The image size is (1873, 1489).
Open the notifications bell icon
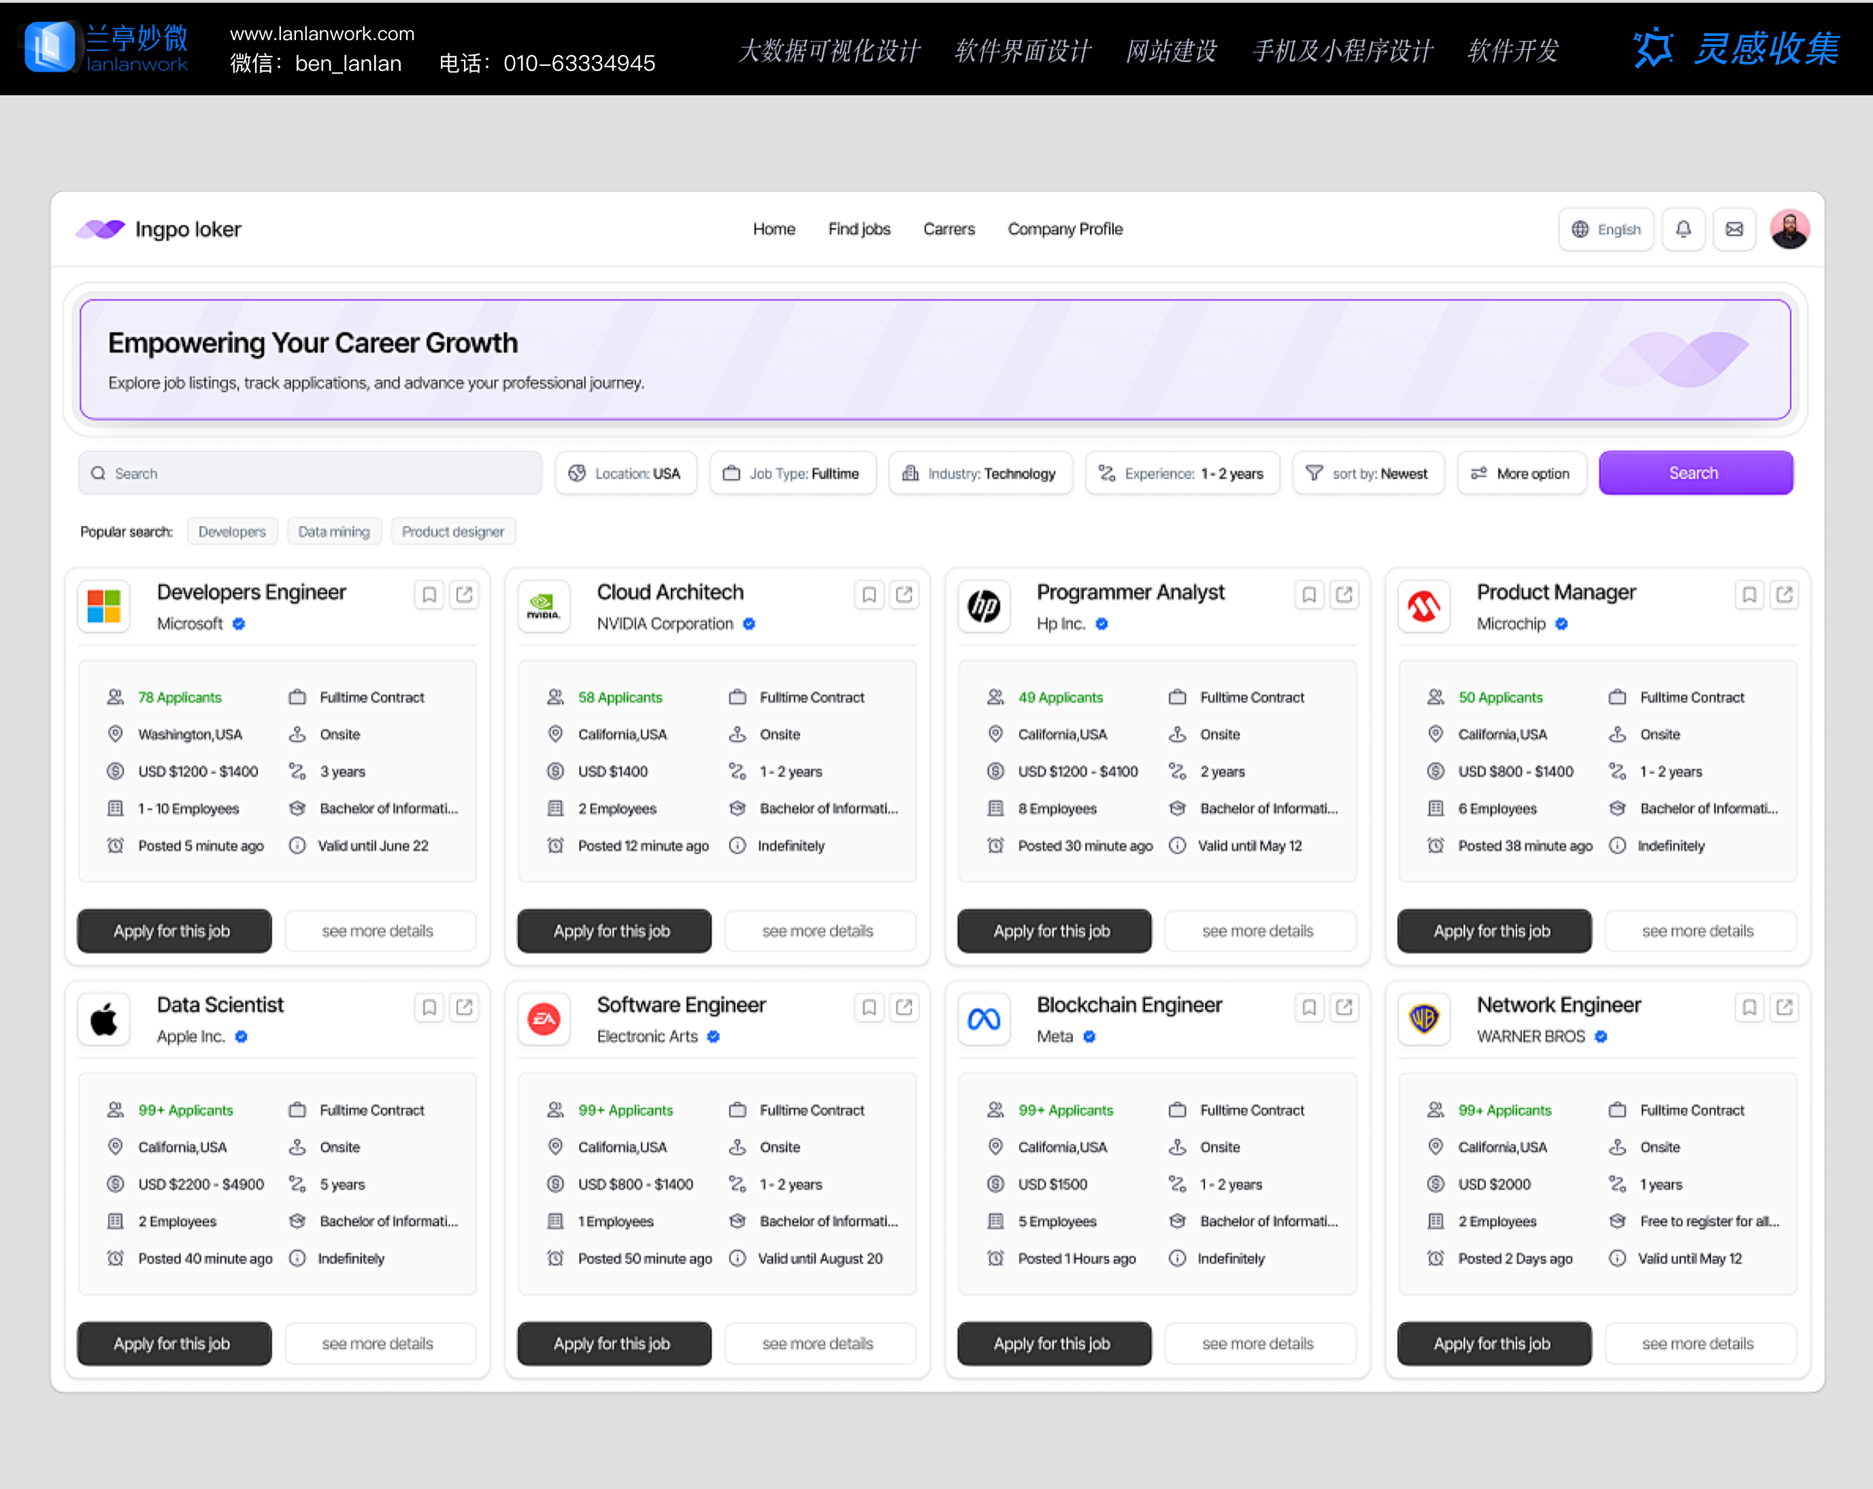[1683, 229]
